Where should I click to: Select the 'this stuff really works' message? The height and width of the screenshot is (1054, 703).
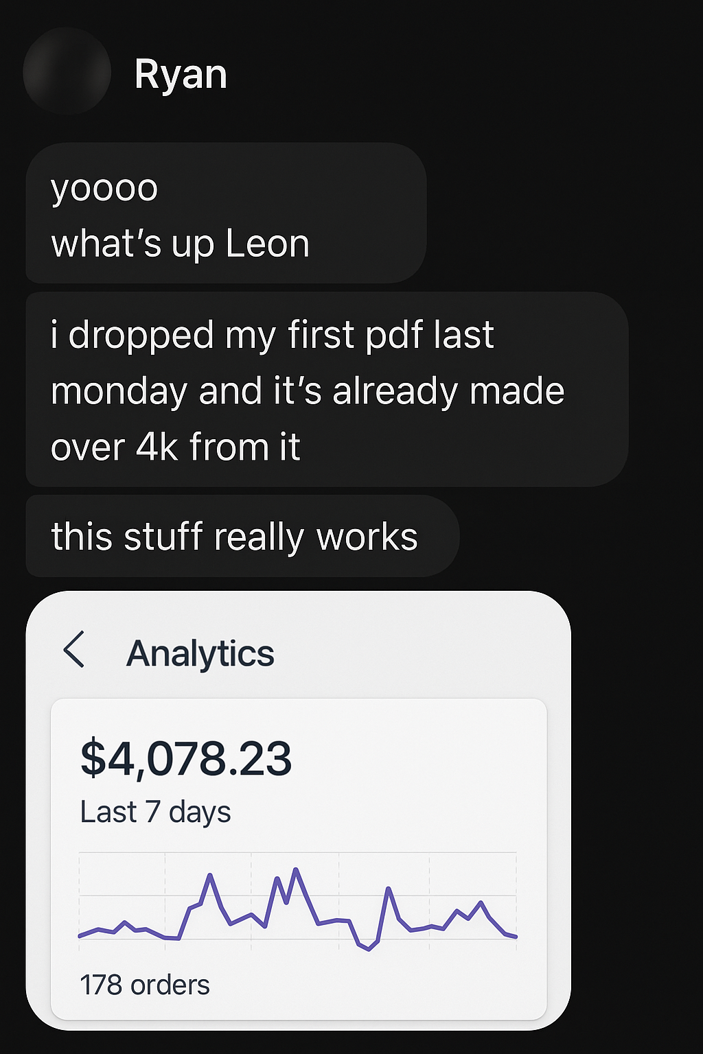(242, 537)
